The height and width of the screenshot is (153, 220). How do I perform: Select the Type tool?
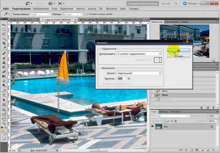coord(3,95)
